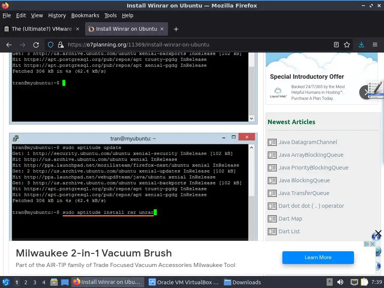Screen dimensions: 384x288
Task: Open the Java DatagramChannel article
Action: pos(307,142)
